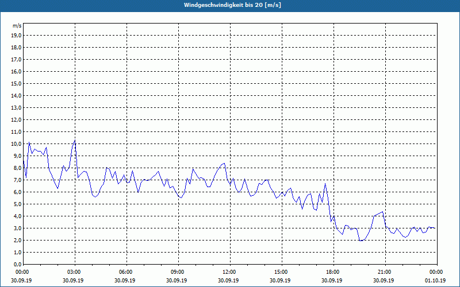Click the 03:00 time label
This screenshot has height=287, width=460.
(x=75, y=272)
